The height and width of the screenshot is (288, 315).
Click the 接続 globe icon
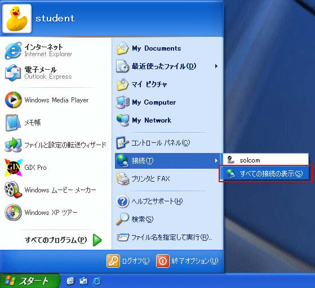click(x=122, y=161)
